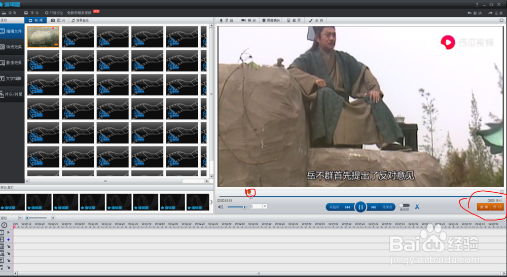Viewport: 507px width, 277px height.
Task: Click the first collection strip thumbnail
Action: (12, 202)
